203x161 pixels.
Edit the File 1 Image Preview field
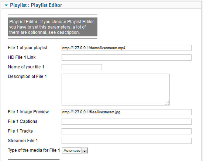pyautogui.click(x=127, y=112)
